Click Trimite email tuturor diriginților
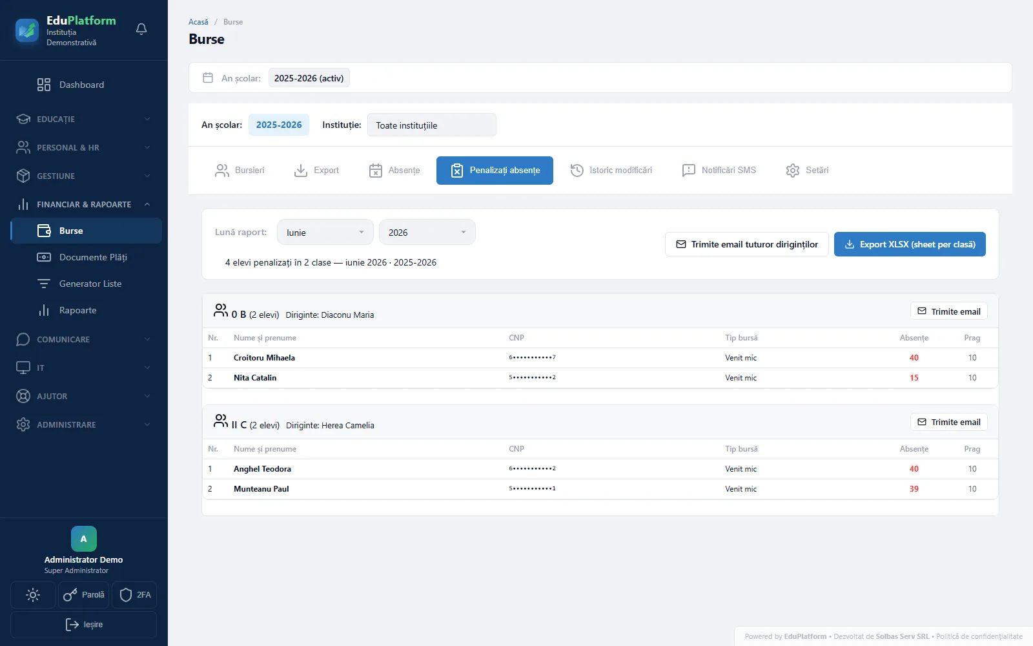 747,244
